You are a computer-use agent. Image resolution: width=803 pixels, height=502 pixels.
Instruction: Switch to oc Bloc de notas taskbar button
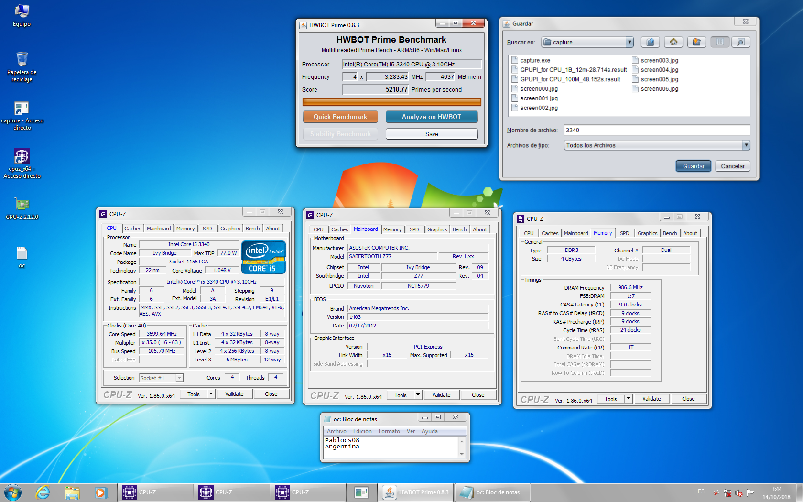coord(492,492)
